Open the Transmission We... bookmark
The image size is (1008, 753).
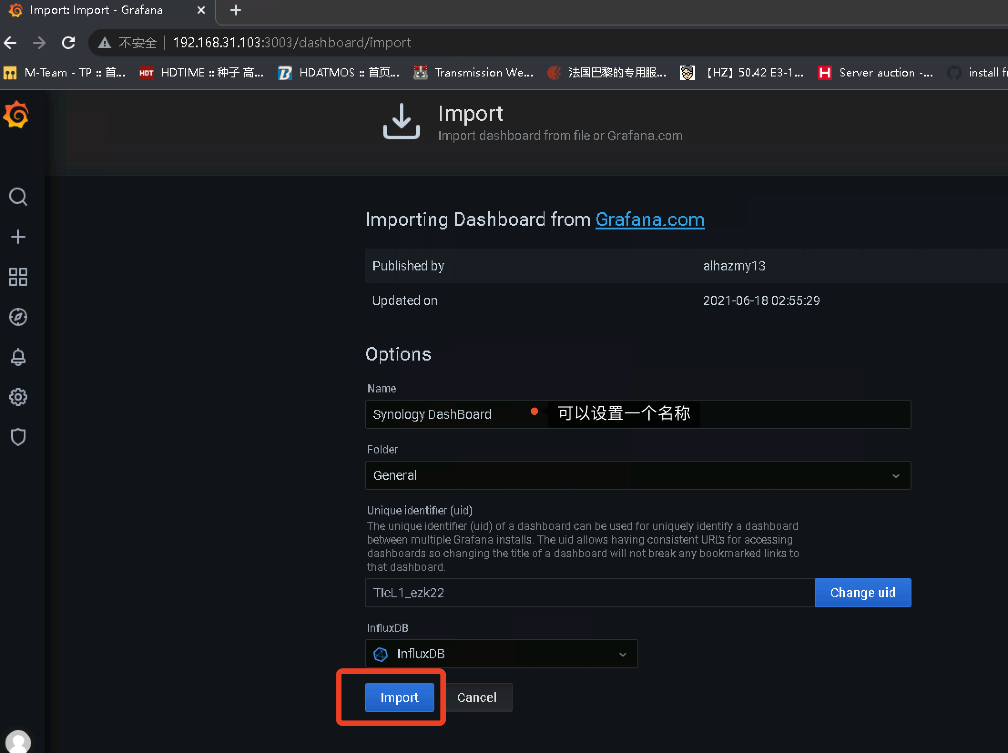474,73
